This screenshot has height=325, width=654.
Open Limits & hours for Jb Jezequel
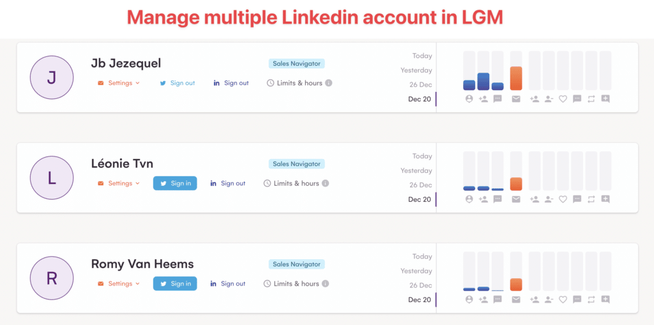tap(295, 83)
